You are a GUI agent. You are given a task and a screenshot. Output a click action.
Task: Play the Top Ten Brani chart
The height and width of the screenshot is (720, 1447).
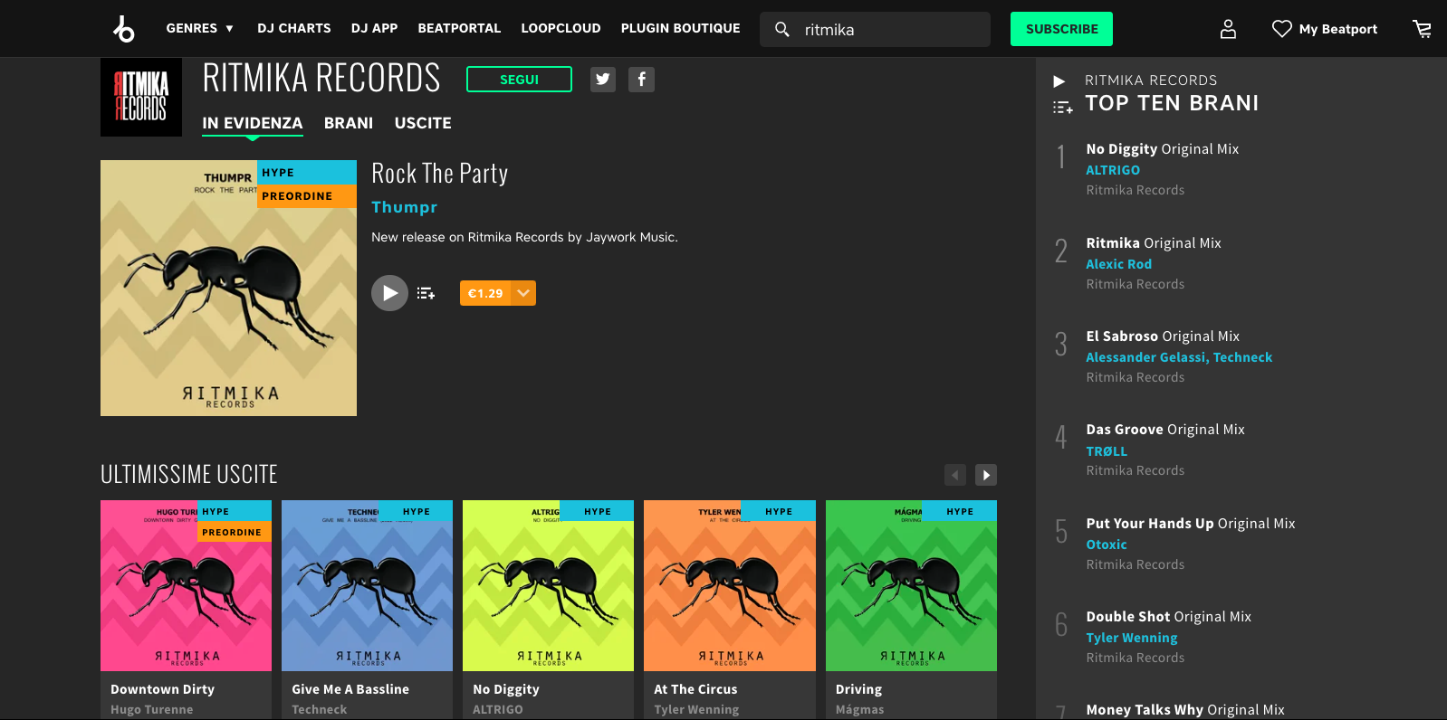click(x=1059, y=81)
